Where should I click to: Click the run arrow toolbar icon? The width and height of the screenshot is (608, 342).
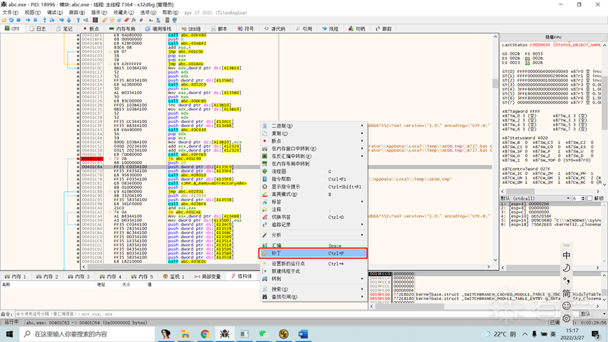[x=28, y=20]
